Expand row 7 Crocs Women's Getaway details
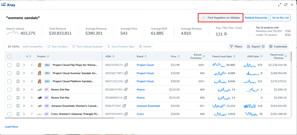This screenshot has height=135, width=297. (x=24, y=114)
